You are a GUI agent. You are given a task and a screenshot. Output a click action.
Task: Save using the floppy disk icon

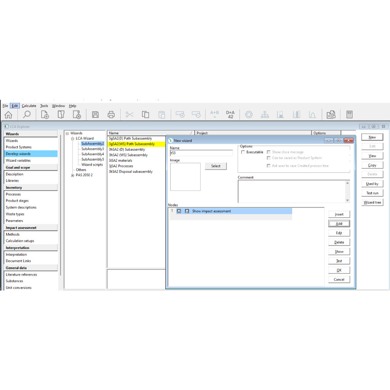(95, 115)
